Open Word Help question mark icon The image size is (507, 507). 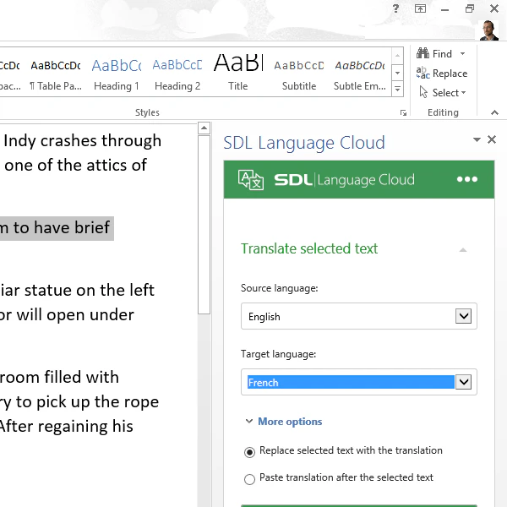[395, 8]
